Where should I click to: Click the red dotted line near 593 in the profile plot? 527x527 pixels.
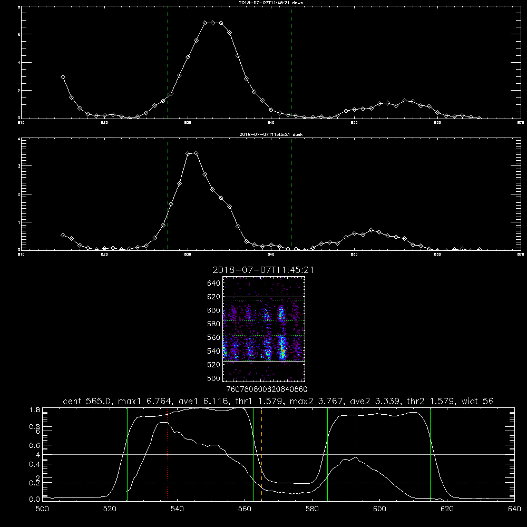(356, 454)
